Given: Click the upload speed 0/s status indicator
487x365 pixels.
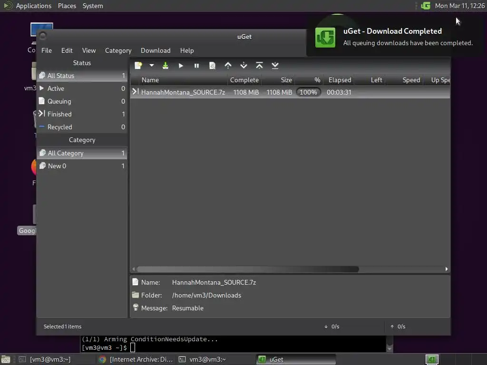Looking at the screenshot, I should click(398, 327).
